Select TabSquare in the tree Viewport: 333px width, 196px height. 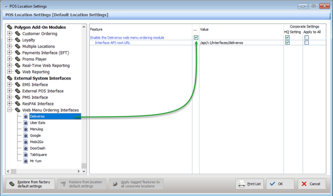click(38, 155)
